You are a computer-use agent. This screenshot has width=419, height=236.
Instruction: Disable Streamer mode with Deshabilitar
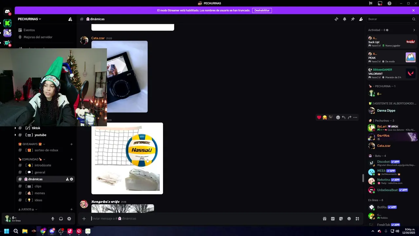click(x=262, y=10)
